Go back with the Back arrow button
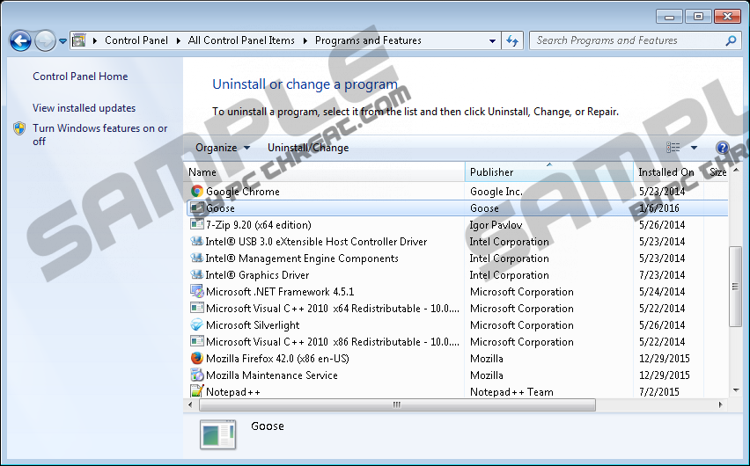 [x=20, y=40]
